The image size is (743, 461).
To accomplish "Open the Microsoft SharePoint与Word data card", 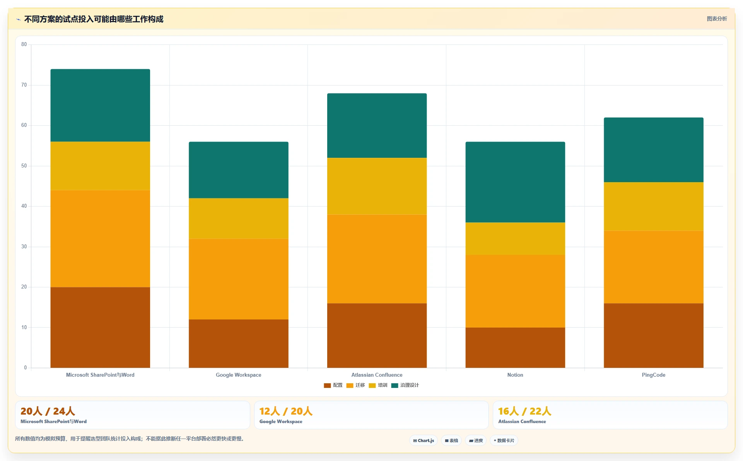I will [x=132, y=415].
